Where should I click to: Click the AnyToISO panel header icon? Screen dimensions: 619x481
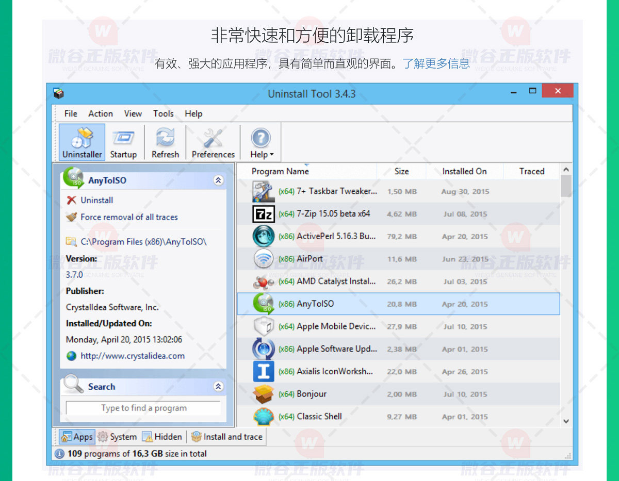click(73, 178)
